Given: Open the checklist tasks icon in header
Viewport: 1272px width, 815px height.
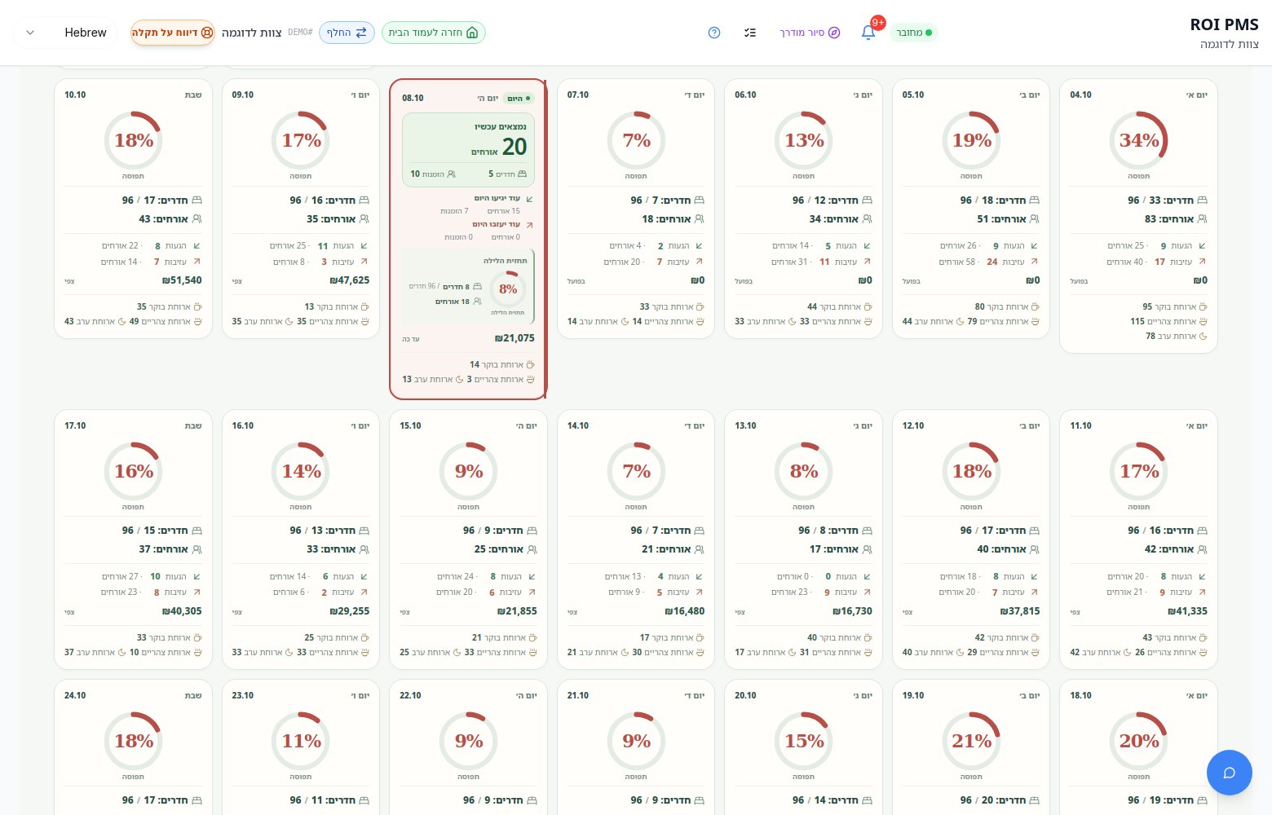Looking at the screenshot, I should 750,33.
